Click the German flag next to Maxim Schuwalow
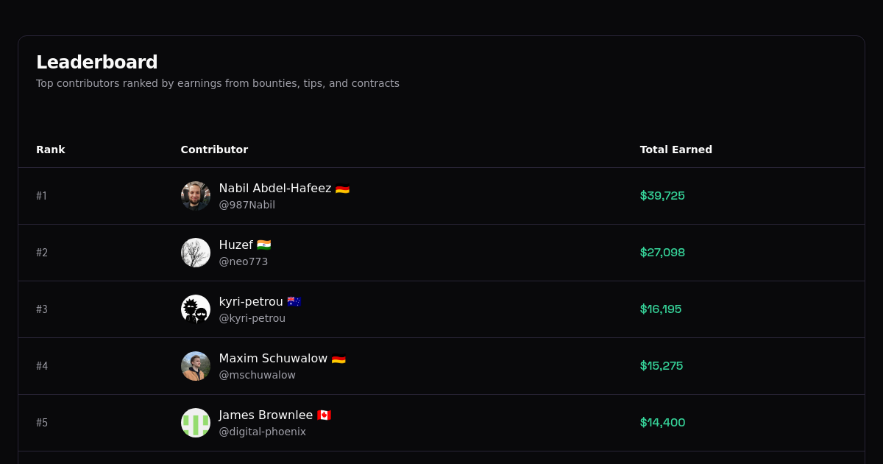The height and width of the screenshot is (464, 883). [x=339, y=358]
